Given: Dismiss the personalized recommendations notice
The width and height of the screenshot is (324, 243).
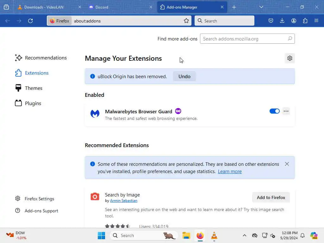Looking at the screenshot, I should (287, 164).
